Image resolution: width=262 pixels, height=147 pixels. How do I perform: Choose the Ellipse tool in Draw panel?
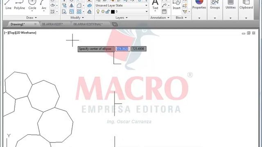pyautogui.click(x=52, y=5)
